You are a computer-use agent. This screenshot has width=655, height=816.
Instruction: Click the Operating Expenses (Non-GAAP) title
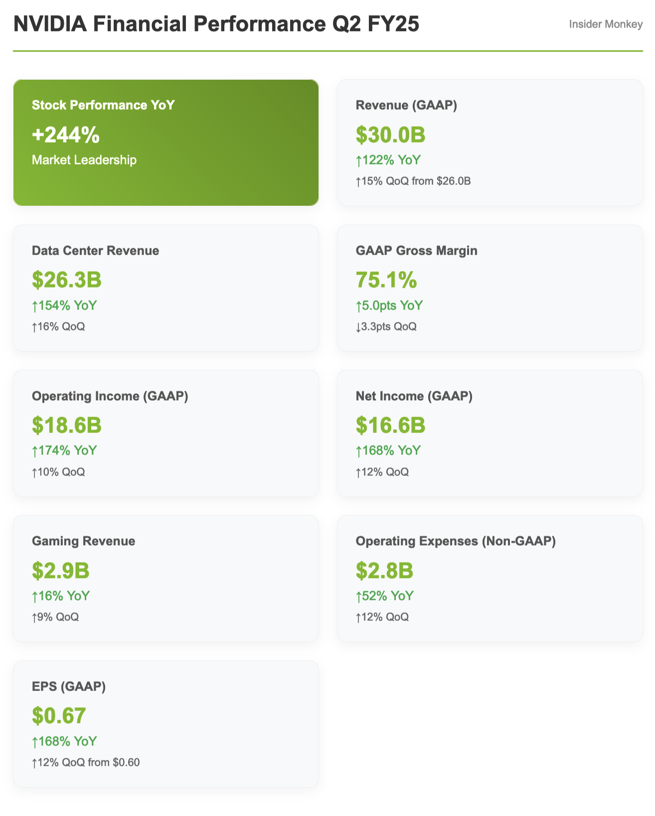(x=456, y=541)
